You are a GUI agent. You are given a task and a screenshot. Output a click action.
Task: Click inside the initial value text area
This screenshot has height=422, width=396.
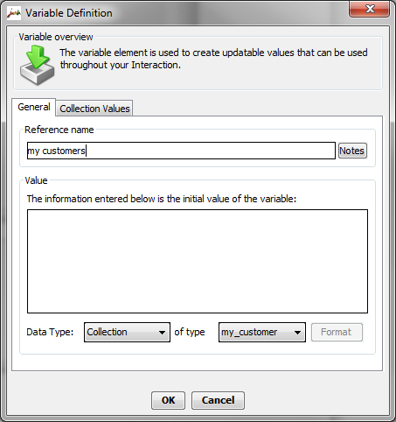point(198,261)
